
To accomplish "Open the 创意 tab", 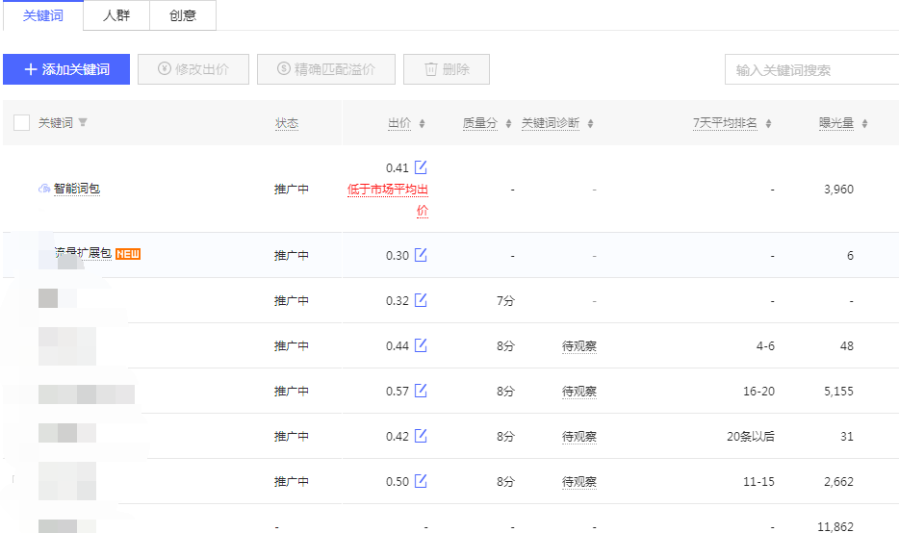I will click(x=183, y=15).
